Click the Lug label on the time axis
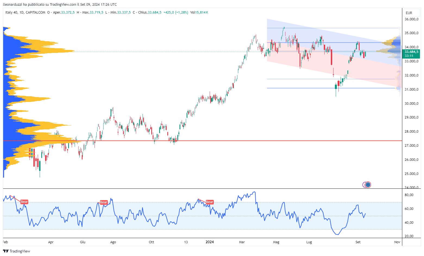The height and width of the screenshot is (256, 424). pyautogui.click(x=309, y=242)
